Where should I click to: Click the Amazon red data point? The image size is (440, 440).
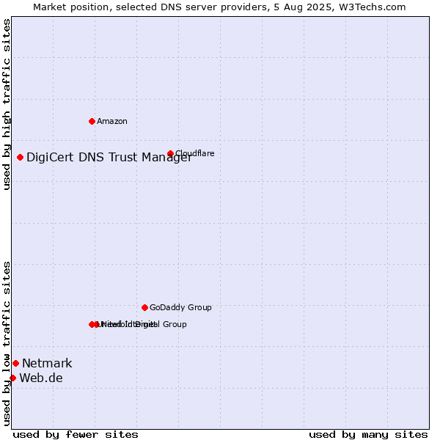coord(92,122)
